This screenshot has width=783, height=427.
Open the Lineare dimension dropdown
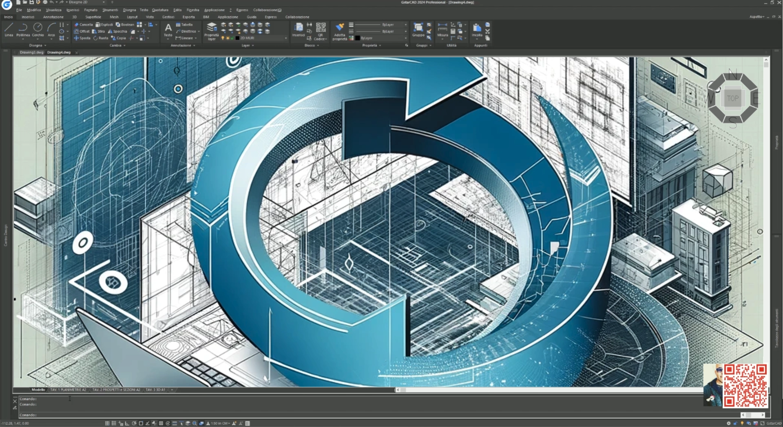pos(196,38)
